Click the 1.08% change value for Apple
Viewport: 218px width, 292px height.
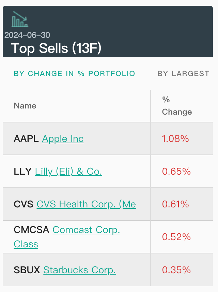coord(175,139)
